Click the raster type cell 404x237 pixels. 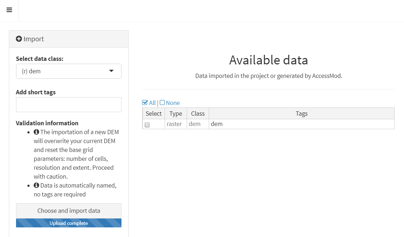pos(174,124)
